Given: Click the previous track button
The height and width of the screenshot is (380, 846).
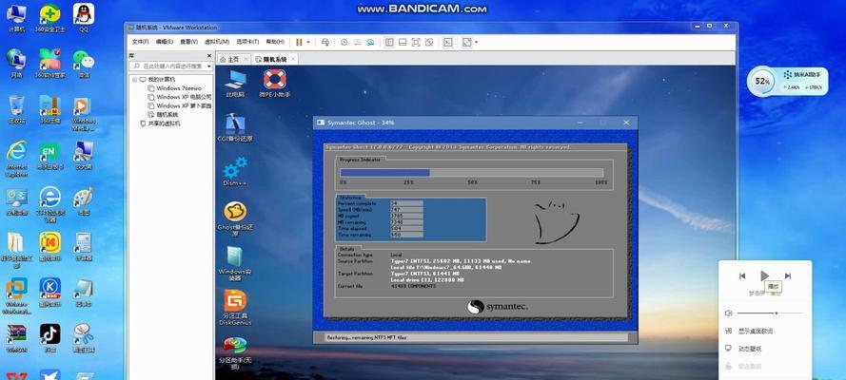Looking at the screenshot, I should [742, 276].
